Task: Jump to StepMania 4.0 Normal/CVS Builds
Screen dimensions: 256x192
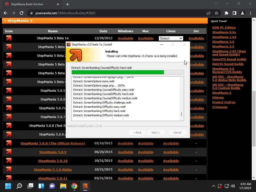Action: [x=227, y=70]
